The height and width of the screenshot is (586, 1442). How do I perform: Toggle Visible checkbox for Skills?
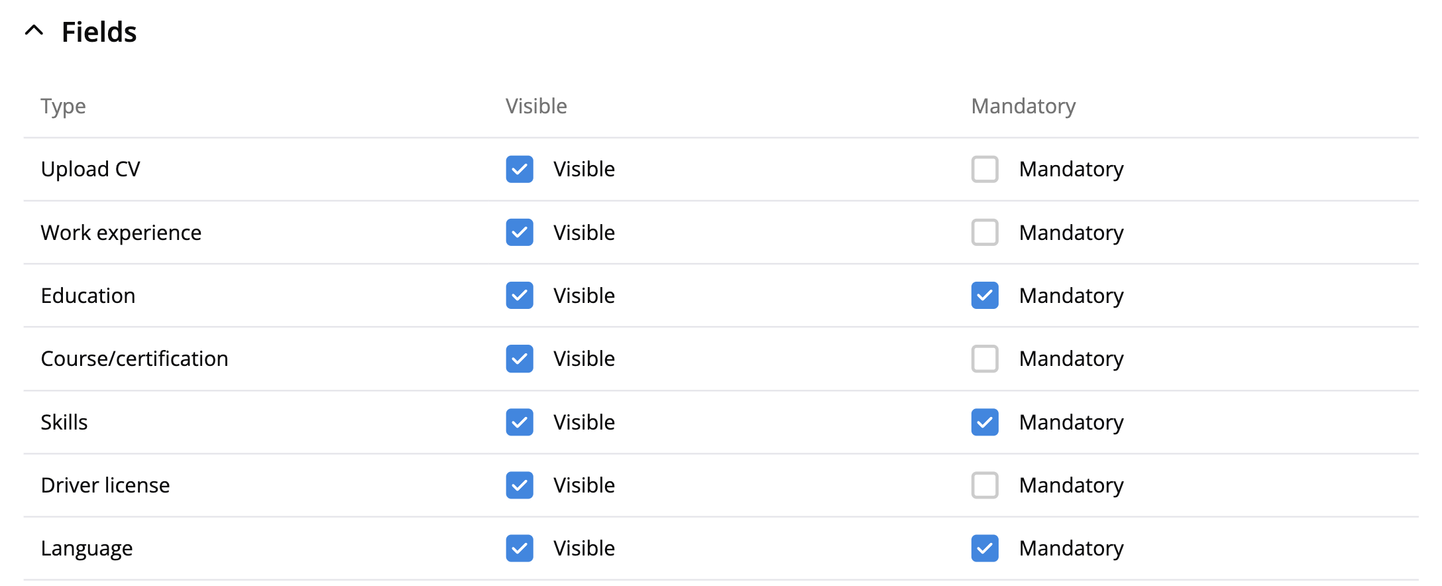(x=520, y=422)
